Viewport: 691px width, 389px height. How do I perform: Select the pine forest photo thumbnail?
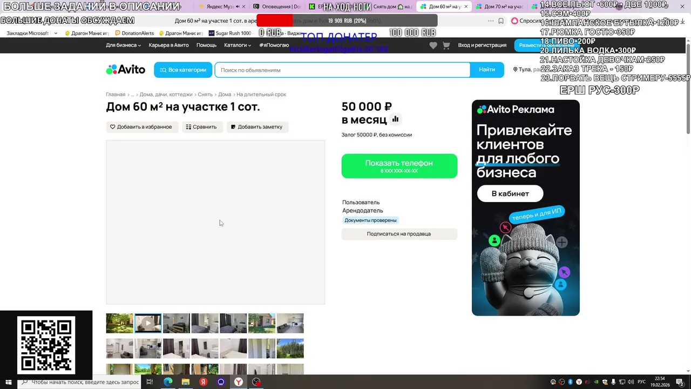[x=290, y=348]
